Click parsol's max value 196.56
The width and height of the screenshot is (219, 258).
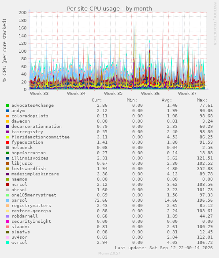205,200
